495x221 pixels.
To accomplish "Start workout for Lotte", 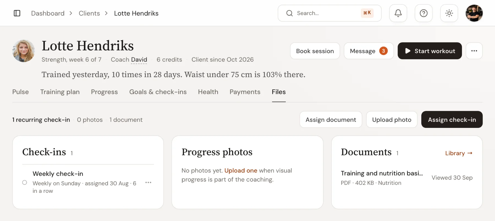I will [430, 51].
